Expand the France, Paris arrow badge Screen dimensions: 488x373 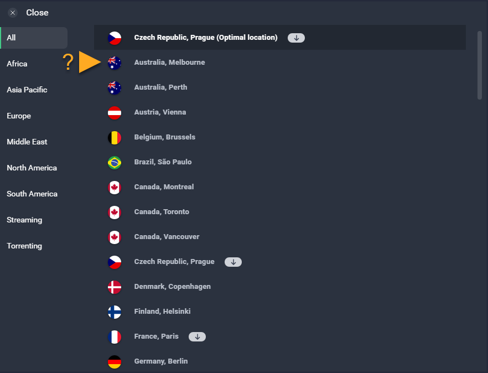pyautogui.click(x=197, y=336)
